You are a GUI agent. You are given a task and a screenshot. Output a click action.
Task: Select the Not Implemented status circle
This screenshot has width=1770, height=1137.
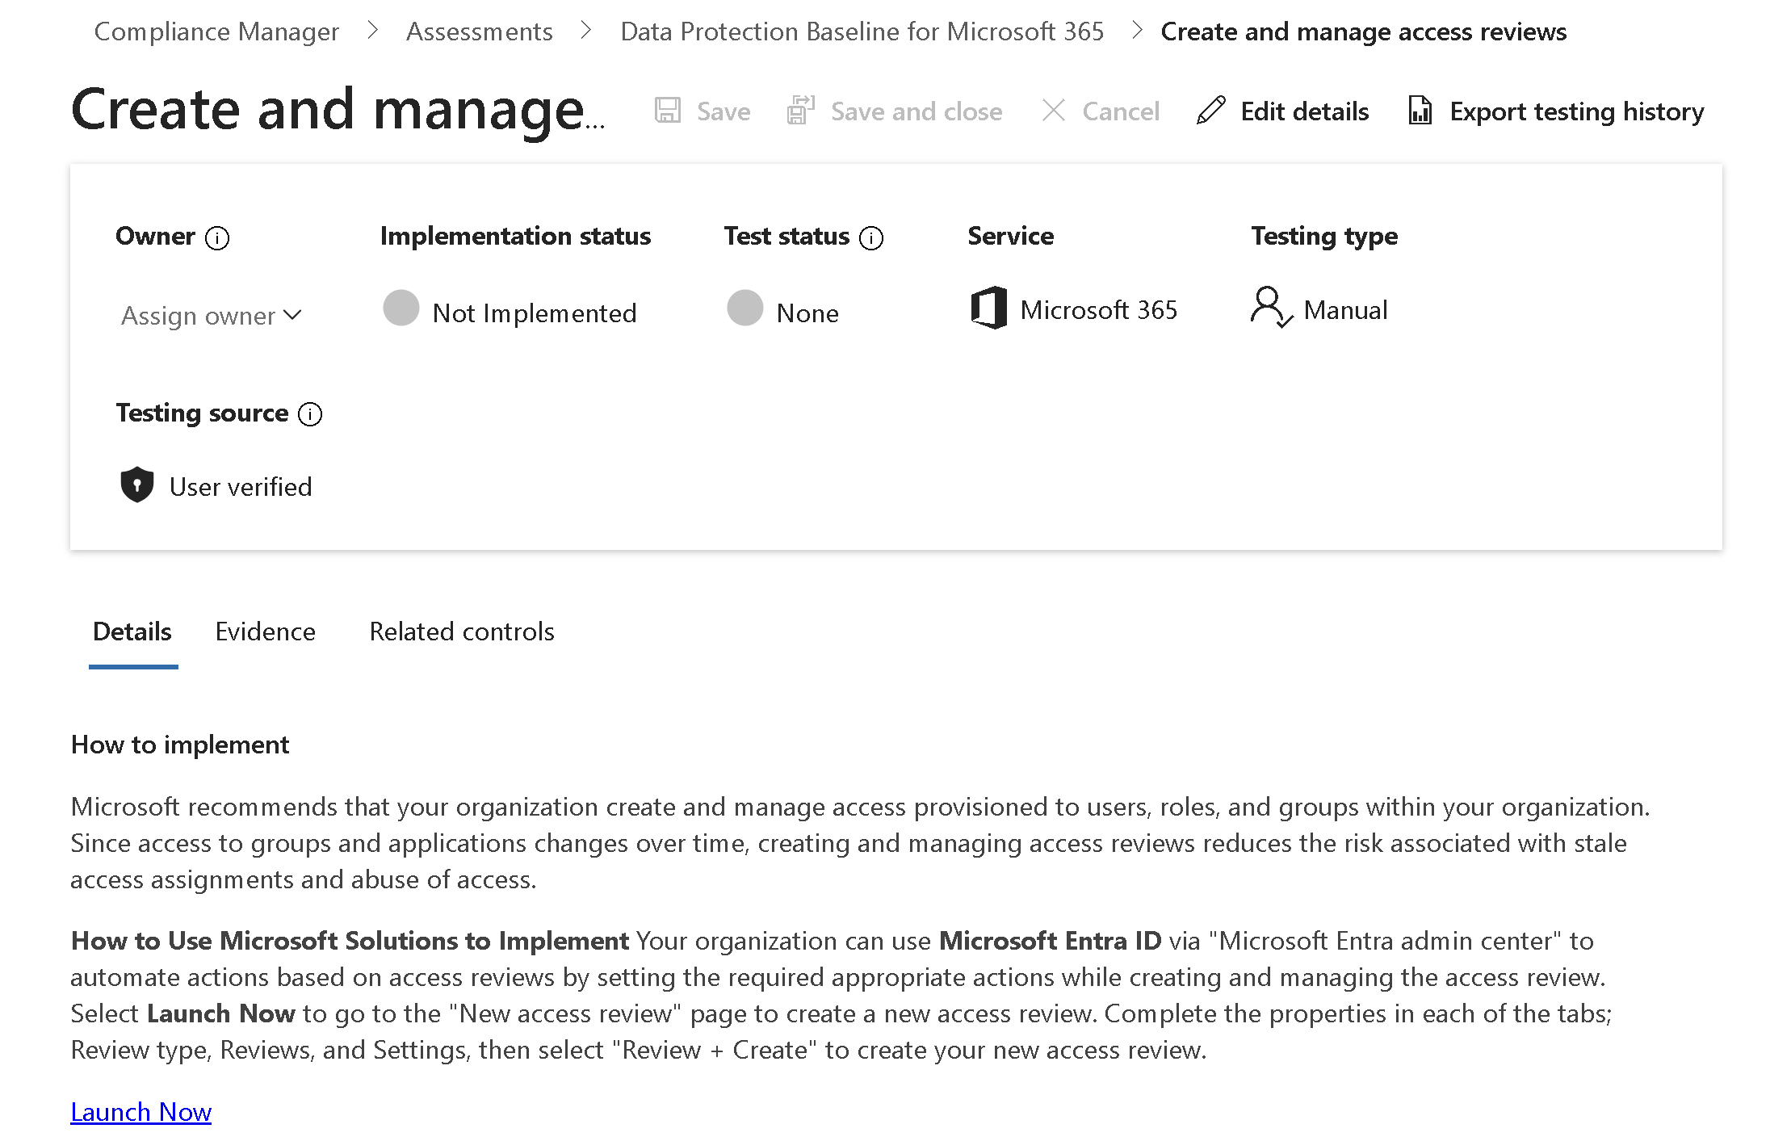[401, 308]
